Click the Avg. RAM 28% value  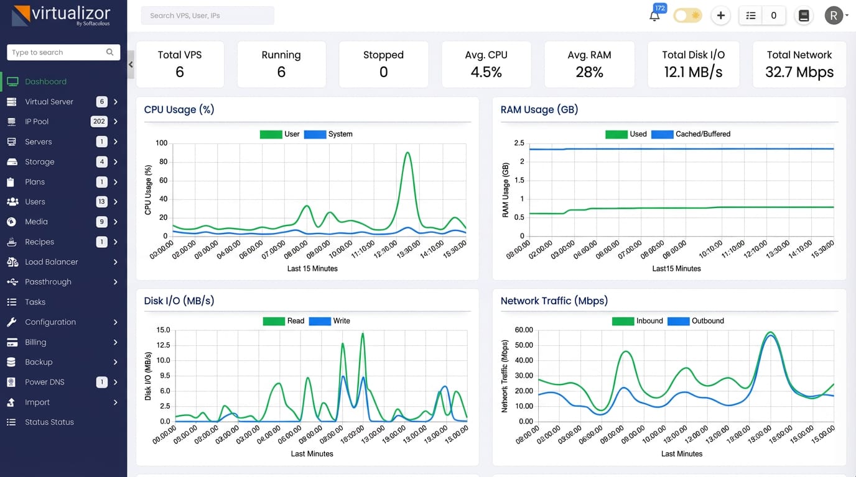[x=589, y=72]
